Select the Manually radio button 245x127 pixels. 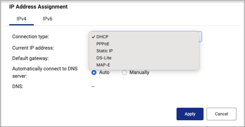[x=124, y=73]
